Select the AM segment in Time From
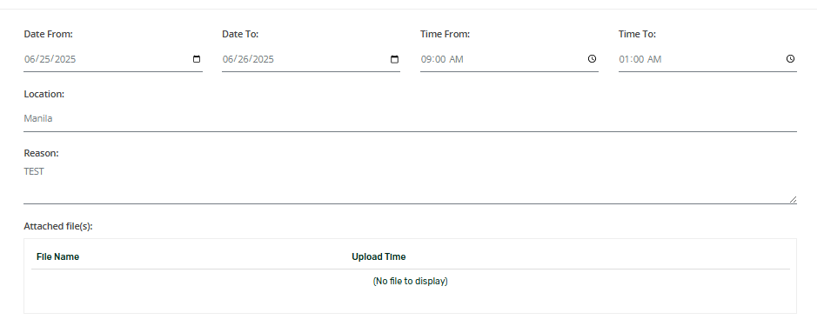The height and width of the screenshot is (326, 824). [457, 59]
